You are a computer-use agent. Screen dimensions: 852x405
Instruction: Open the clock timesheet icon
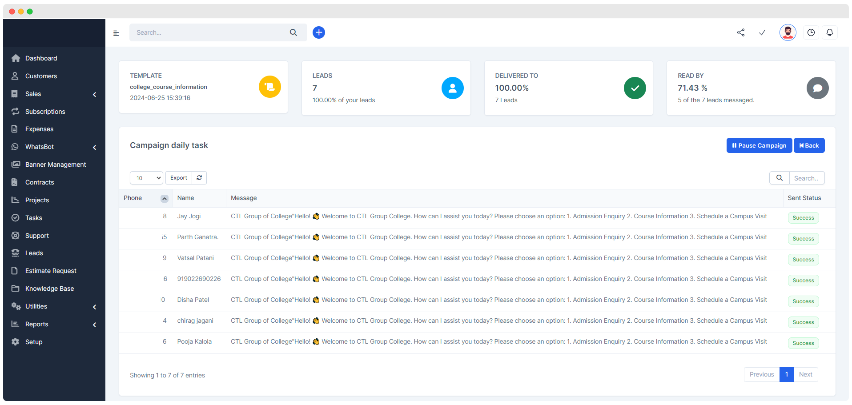(811, 32)
